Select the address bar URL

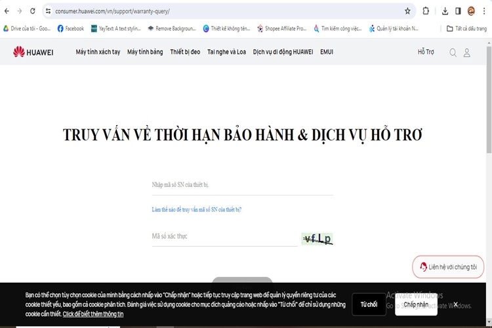pos(112,11)
